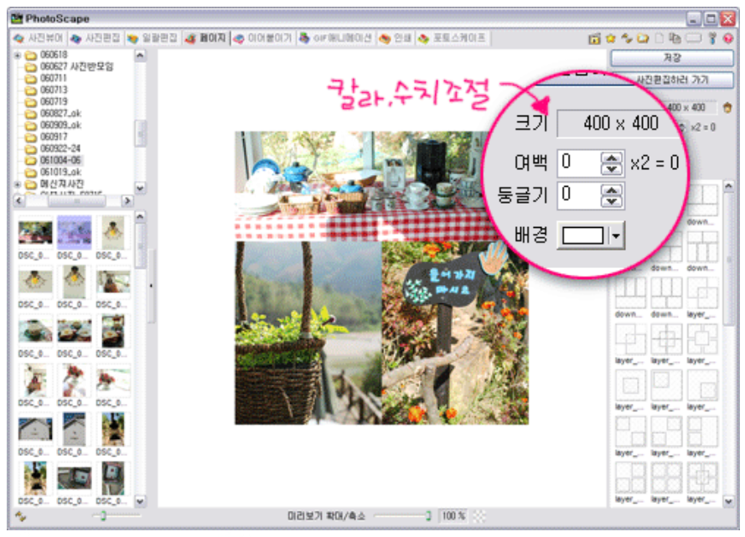Select the red picnic table thumbnail in the file list

point(35,233)
